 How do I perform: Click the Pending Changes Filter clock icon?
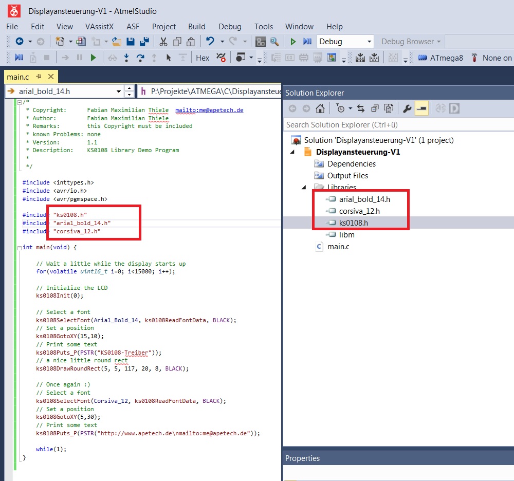point(340,108)
